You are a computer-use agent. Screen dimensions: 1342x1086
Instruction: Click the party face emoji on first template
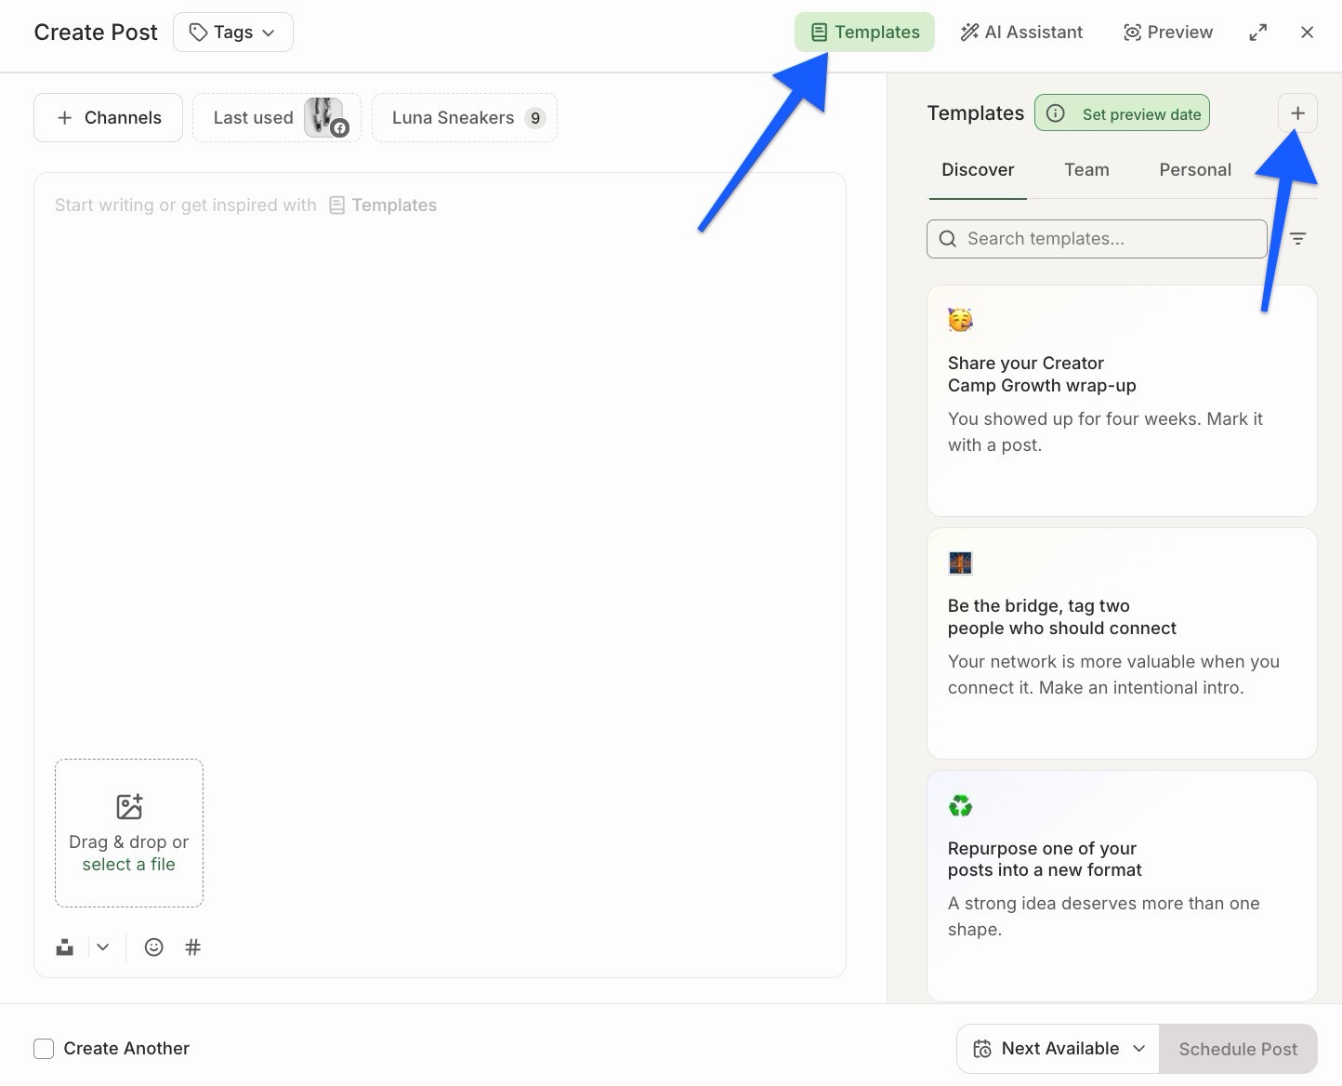pos(960,320)
